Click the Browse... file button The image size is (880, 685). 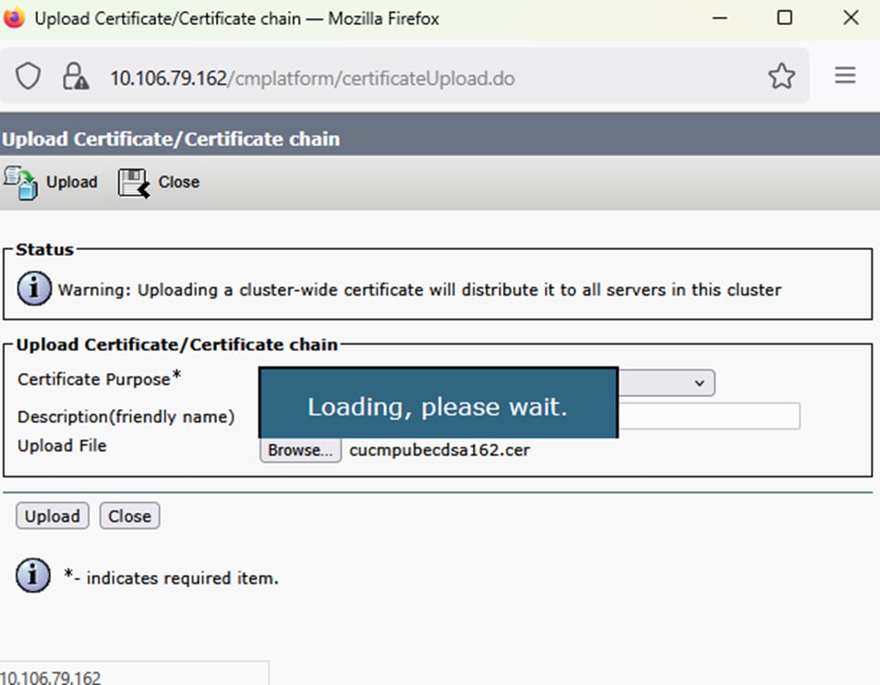300,450
